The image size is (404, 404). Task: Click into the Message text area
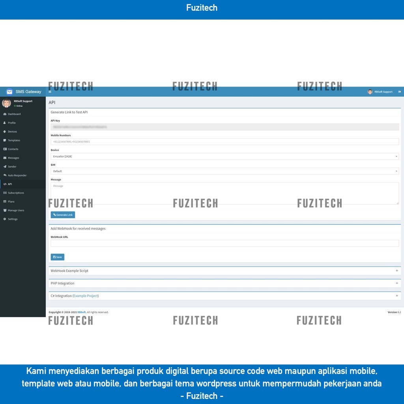point(224,193)
